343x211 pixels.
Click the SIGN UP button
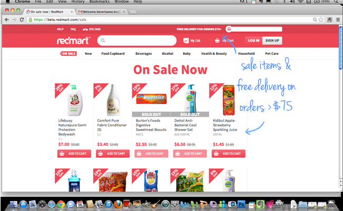click(272, 41)
